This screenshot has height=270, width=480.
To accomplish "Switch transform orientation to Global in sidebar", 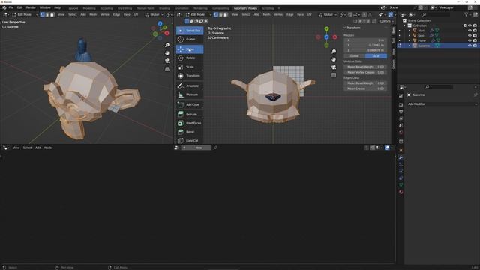I will [x=355, y=56].
